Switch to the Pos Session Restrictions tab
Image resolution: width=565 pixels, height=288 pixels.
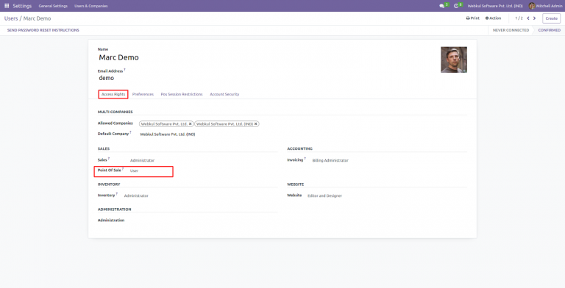[182, 94]
